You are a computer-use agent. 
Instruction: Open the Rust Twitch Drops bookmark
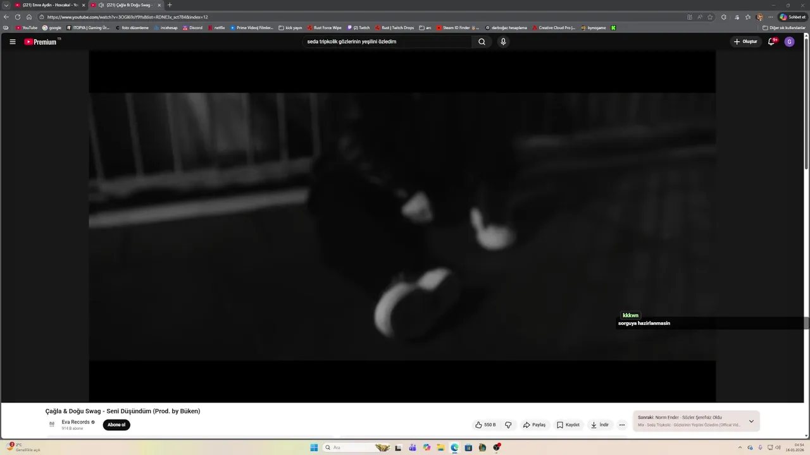pyautogui.click(x=394, y=28)
